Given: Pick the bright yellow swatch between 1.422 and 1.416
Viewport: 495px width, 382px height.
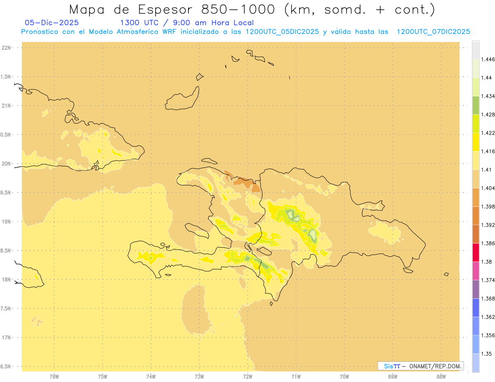Looking at the screenshot, I should point(476,142).
